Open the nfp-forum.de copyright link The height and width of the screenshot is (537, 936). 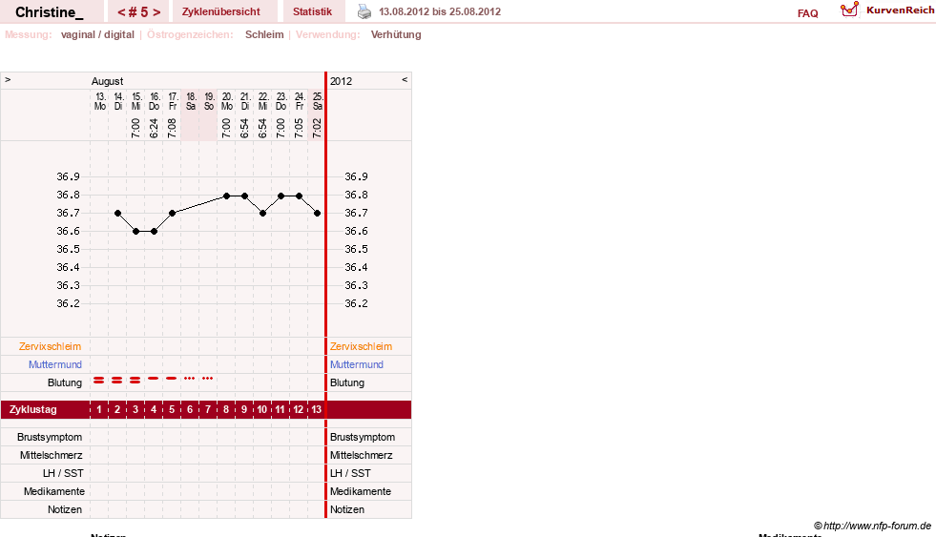(872, 526)
